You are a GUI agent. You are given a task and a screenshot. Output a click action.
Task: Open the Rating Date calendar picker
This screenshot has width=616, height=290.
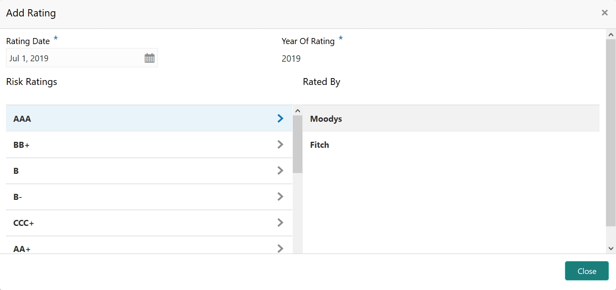[149, 58]
